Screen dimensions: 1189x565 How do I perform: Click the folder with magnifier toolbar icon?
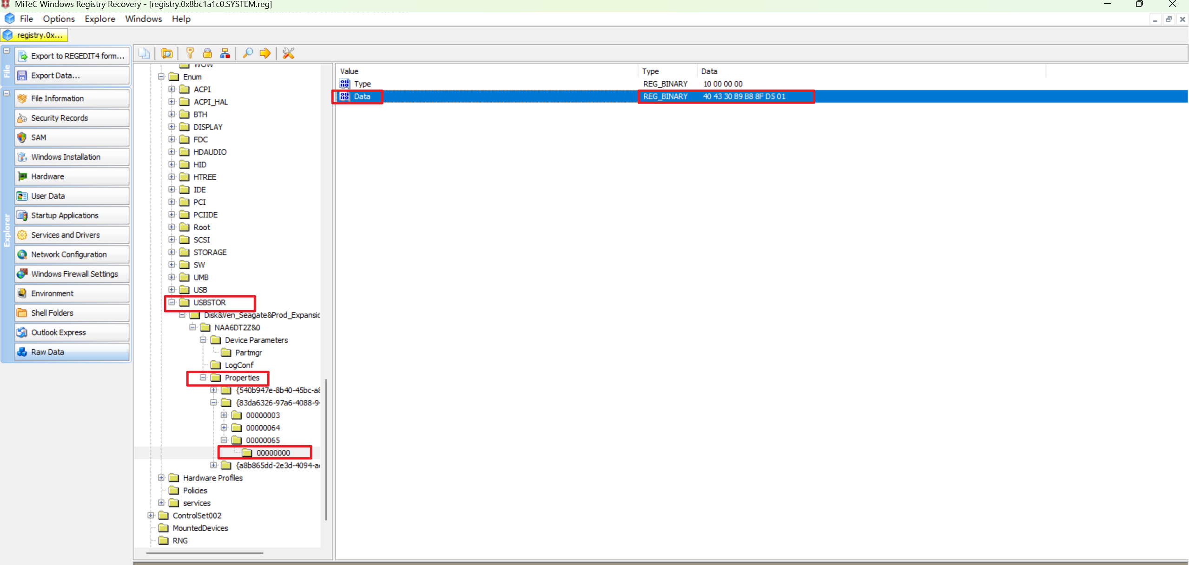click(x=167, y=53)
